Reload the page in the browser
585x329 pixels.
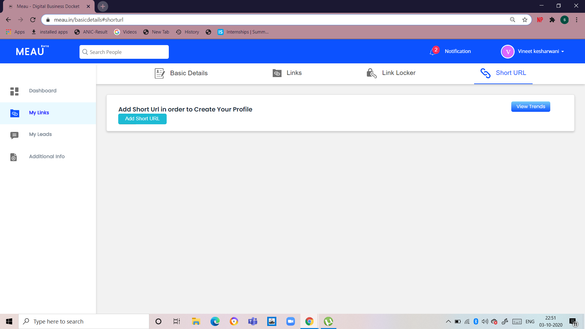tap(33, 20)
